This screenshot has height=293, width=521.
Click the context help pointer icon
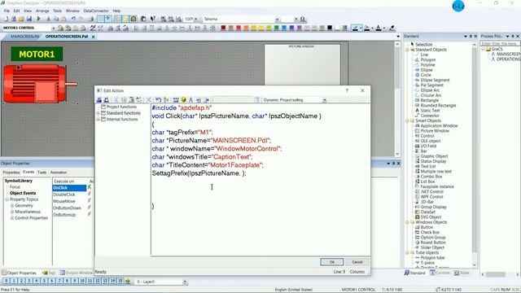pos(153,20)
